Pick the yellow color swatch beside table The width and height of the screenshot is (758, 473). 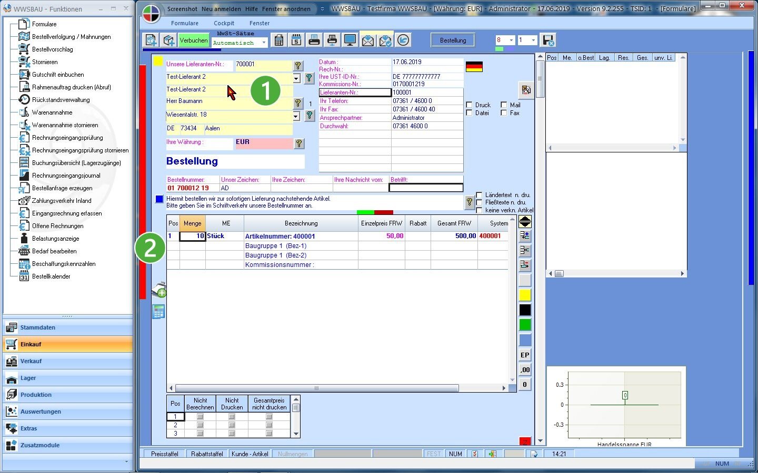point(525,295)
